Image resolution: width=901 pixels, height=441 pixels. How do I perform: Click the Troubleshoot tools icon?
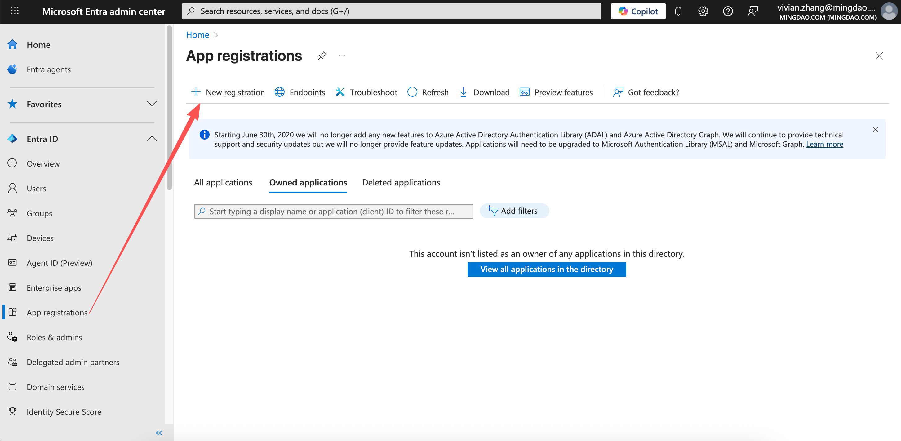(340, 92)
